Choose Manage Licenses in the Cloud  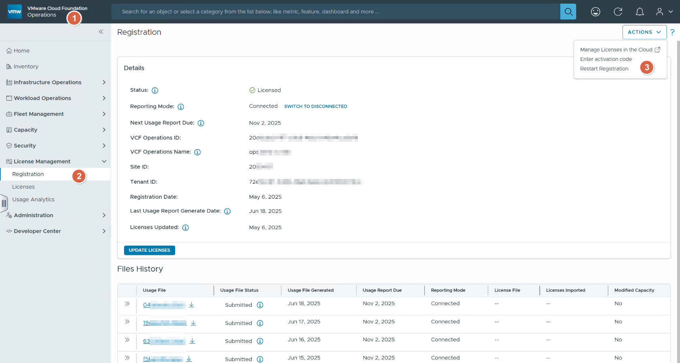coord(620,49)
